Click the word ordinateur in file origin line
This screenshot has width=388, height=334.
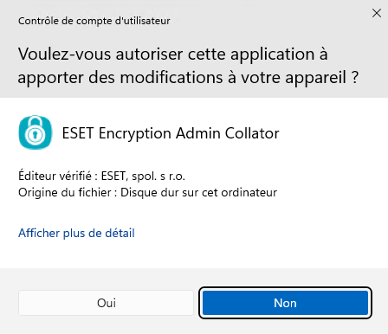(x=249, y=192)
